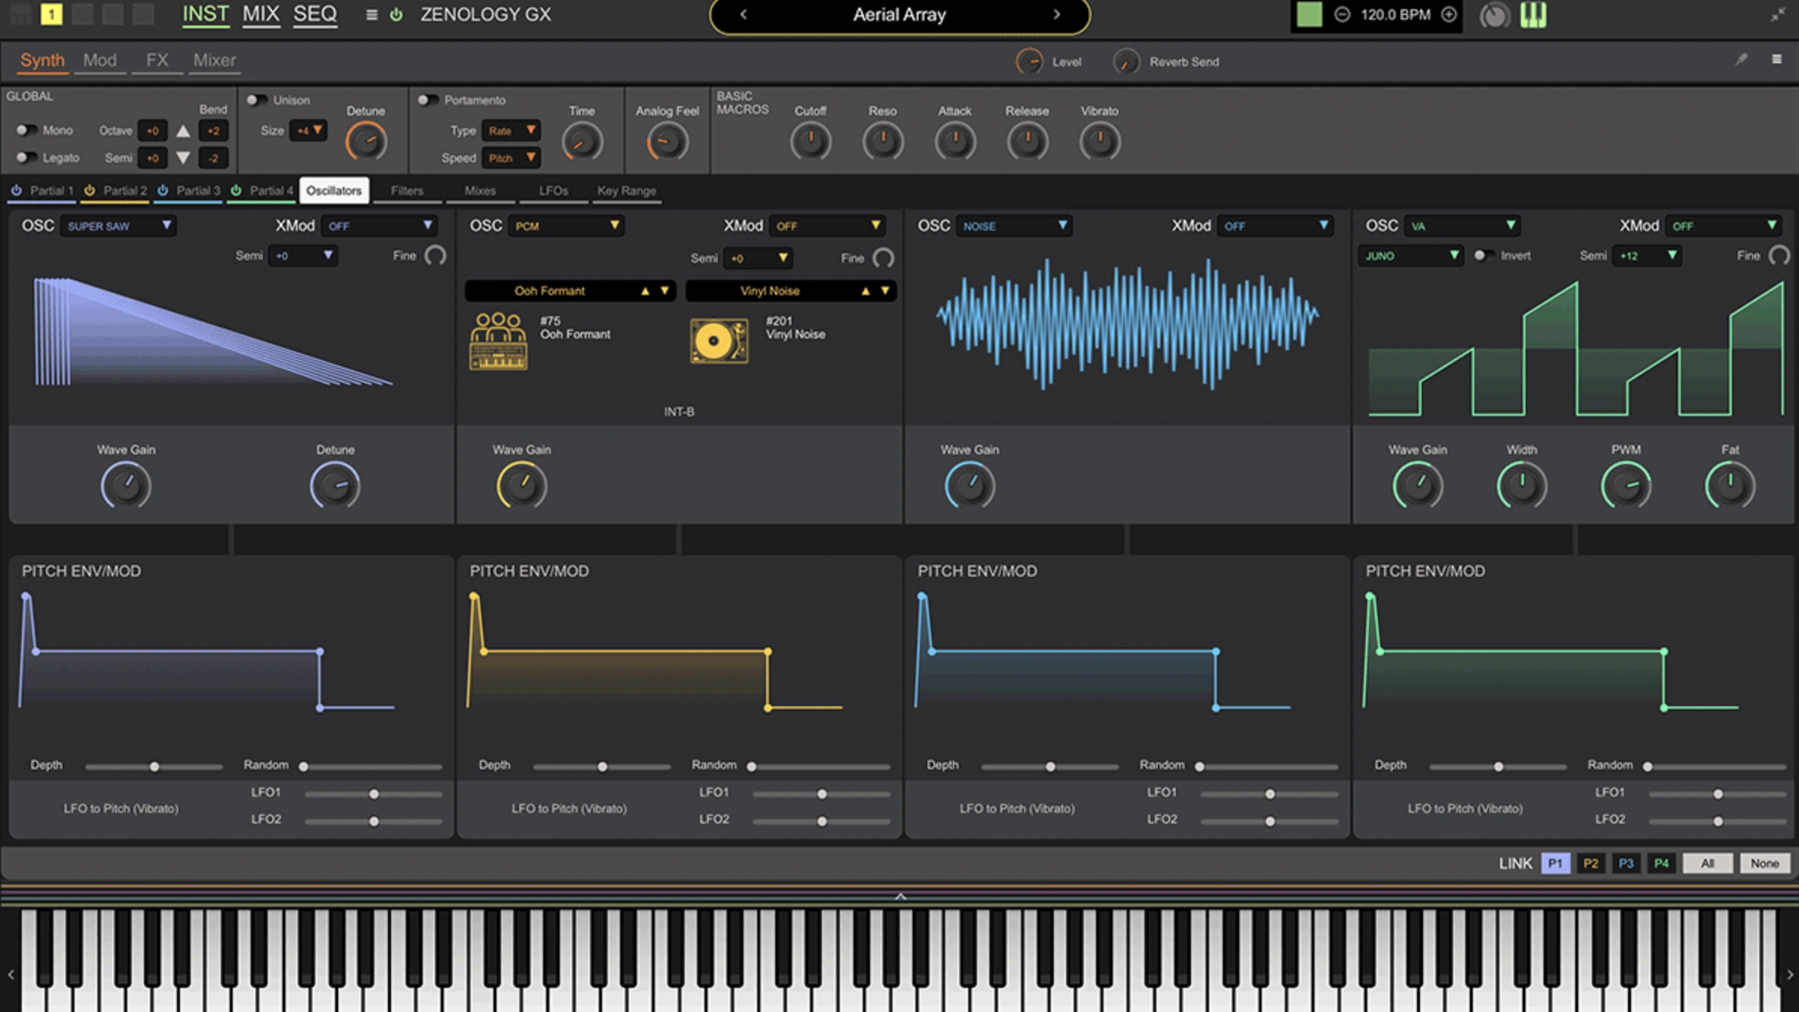The height and width of the screenshot is (1012, 1799).
Task: Expand the Portamento Type Rate dropdown
Action: pos(511,131)
